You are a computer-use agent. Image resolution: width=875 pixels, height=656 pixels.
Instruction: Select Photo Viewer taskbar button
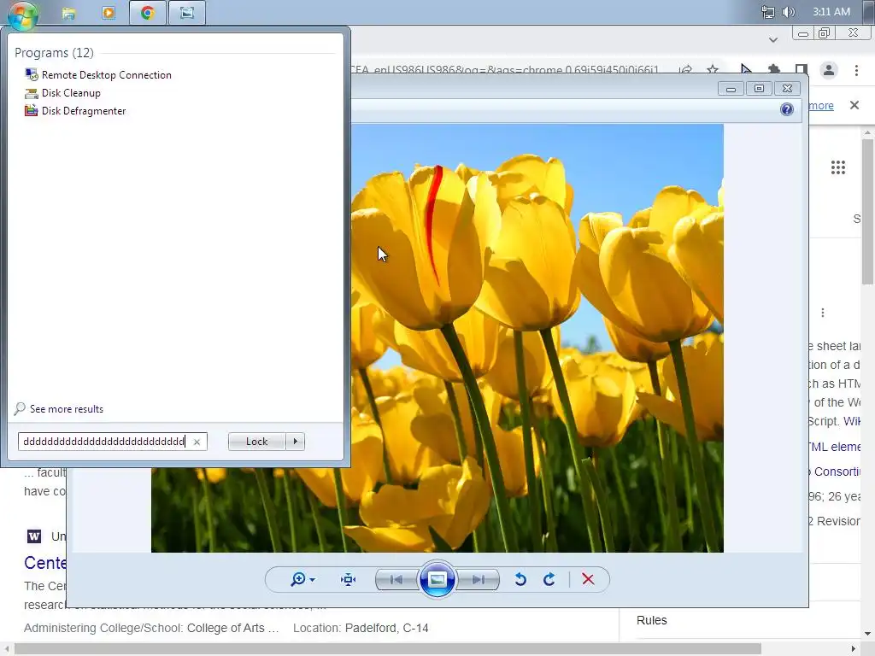click(187, 13)
